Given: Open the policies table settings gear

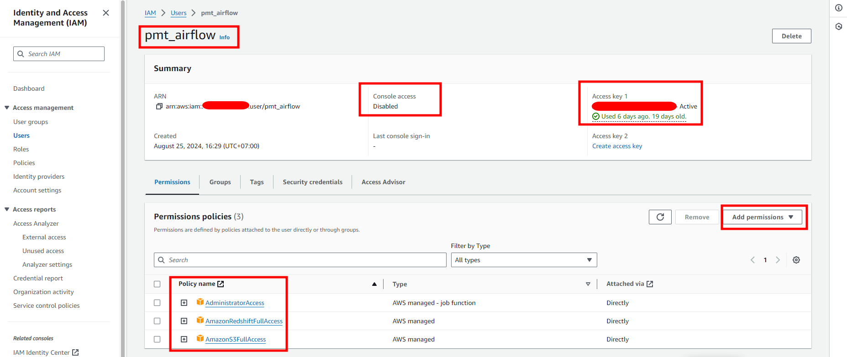Looking at the screenshot, I should (796, 260).
